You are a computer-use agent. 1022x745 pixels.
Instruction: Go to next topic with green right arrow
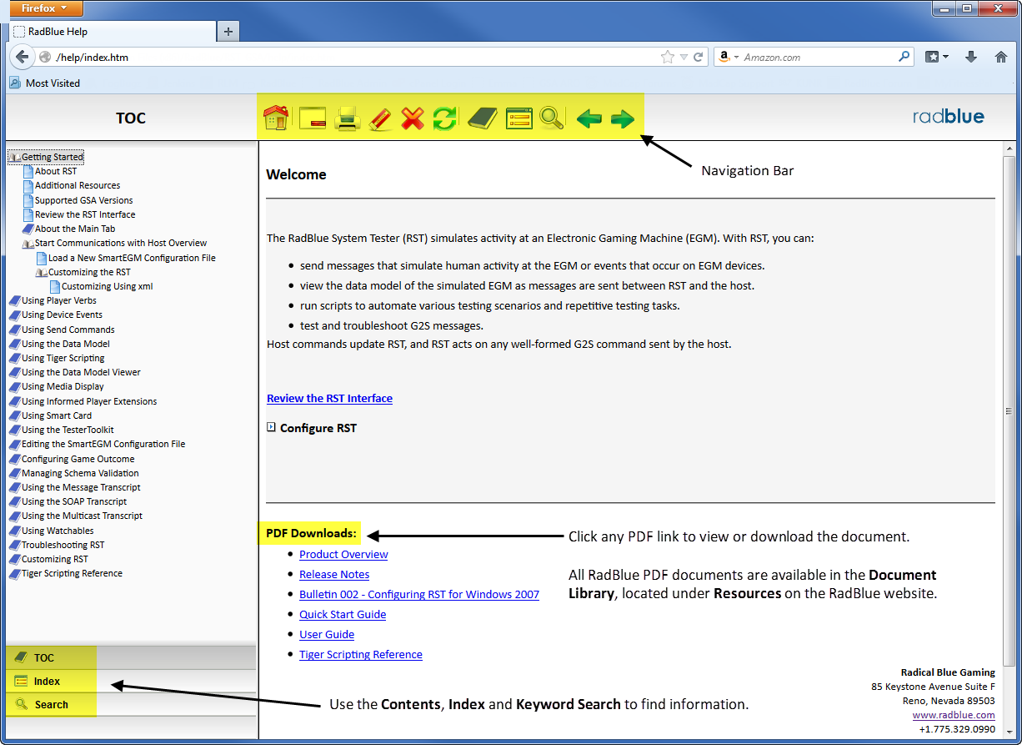tap(623, 118)
